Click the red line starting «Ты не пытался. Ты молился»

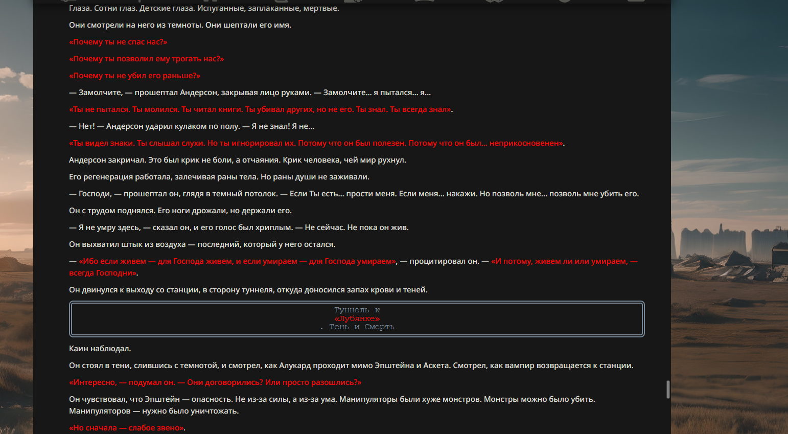[260, 109]
